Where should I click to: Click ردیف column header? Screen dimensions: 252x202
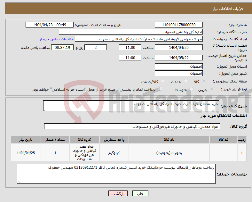(x=242, y=140)
